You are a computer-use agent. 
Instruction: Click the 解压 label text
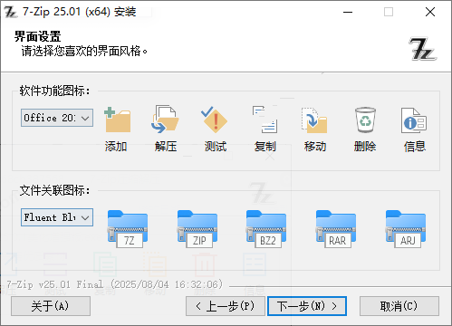[x=166, y=147]
